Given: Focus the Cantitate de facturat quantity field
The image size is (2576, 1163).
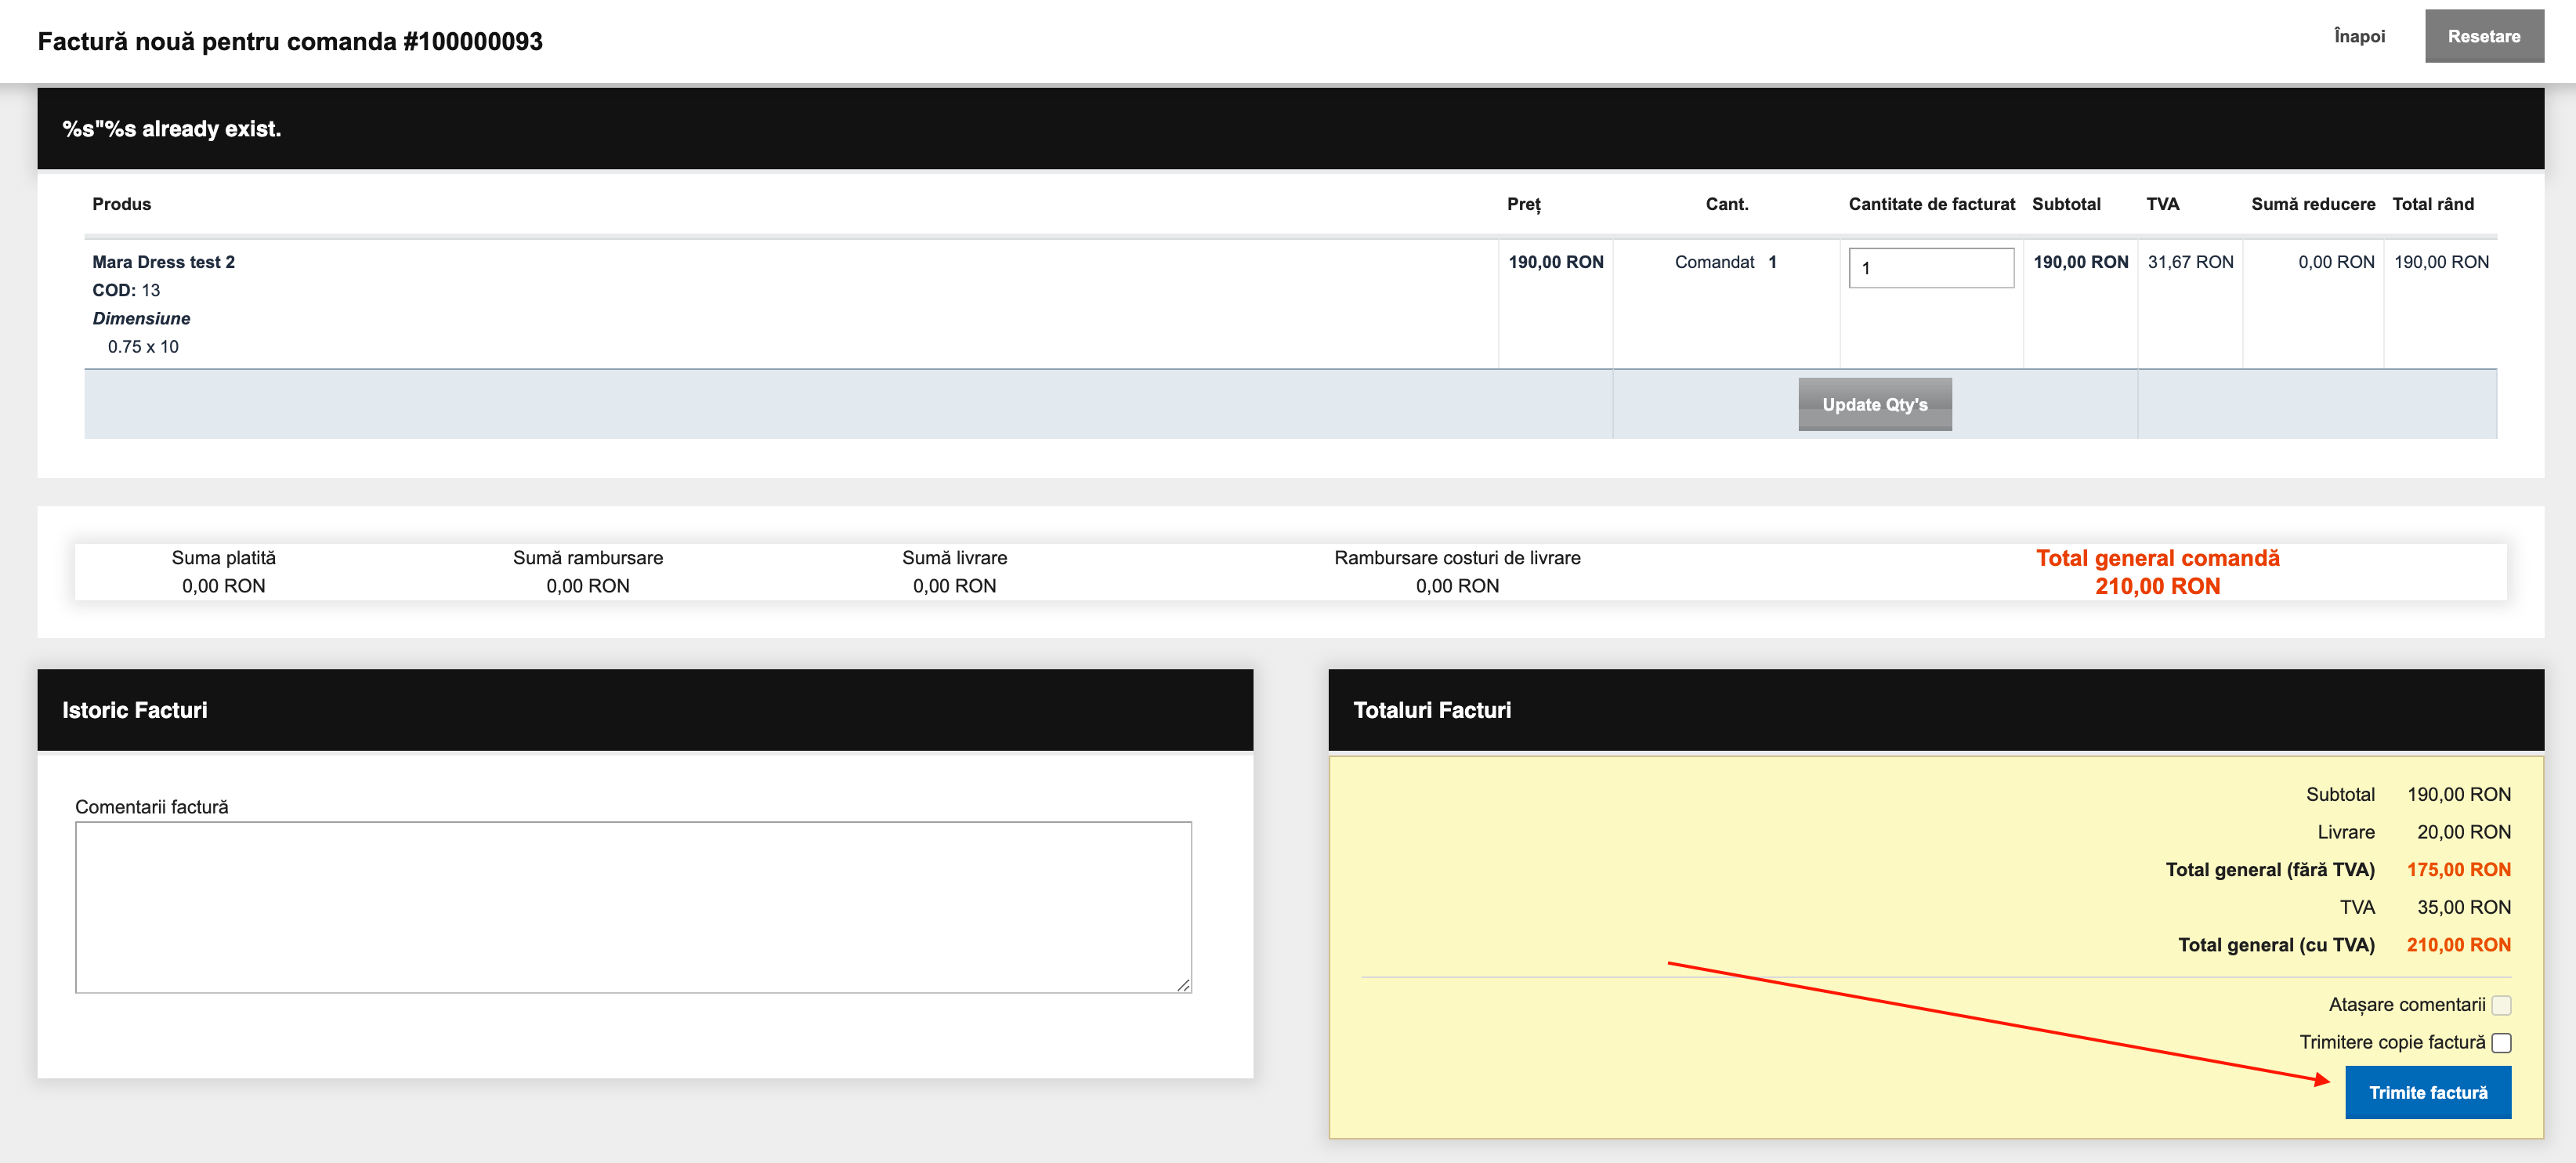Looking at the screenshot, I should 1931,268.
